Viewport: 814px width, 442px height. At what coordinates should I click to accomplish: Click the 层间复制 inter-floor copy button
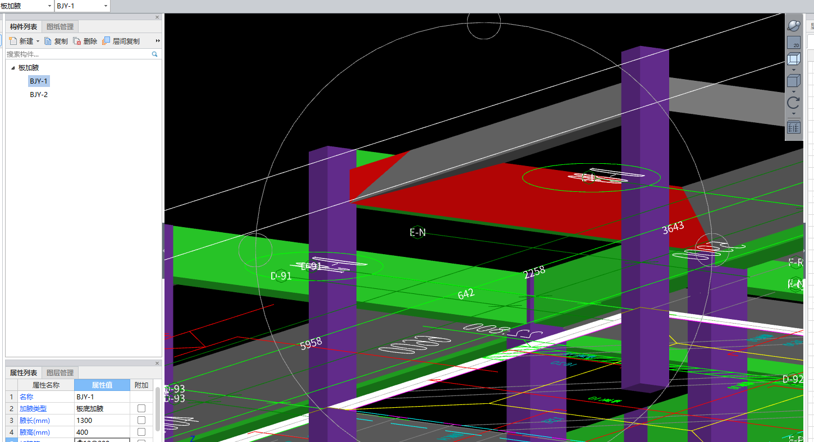click(121, 41)
